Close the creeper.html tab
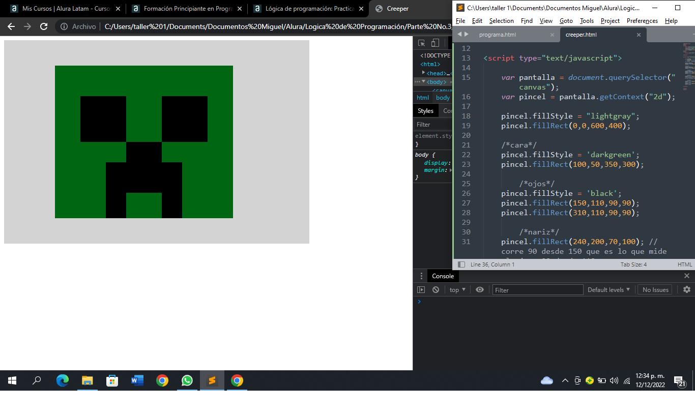 (639, 35)
